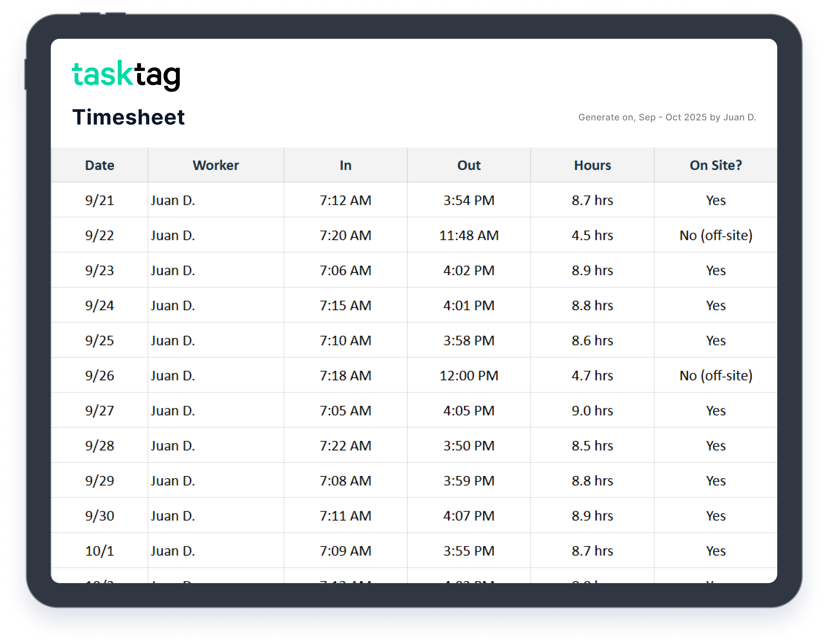Sort by the In column header

tap(345, 165)
